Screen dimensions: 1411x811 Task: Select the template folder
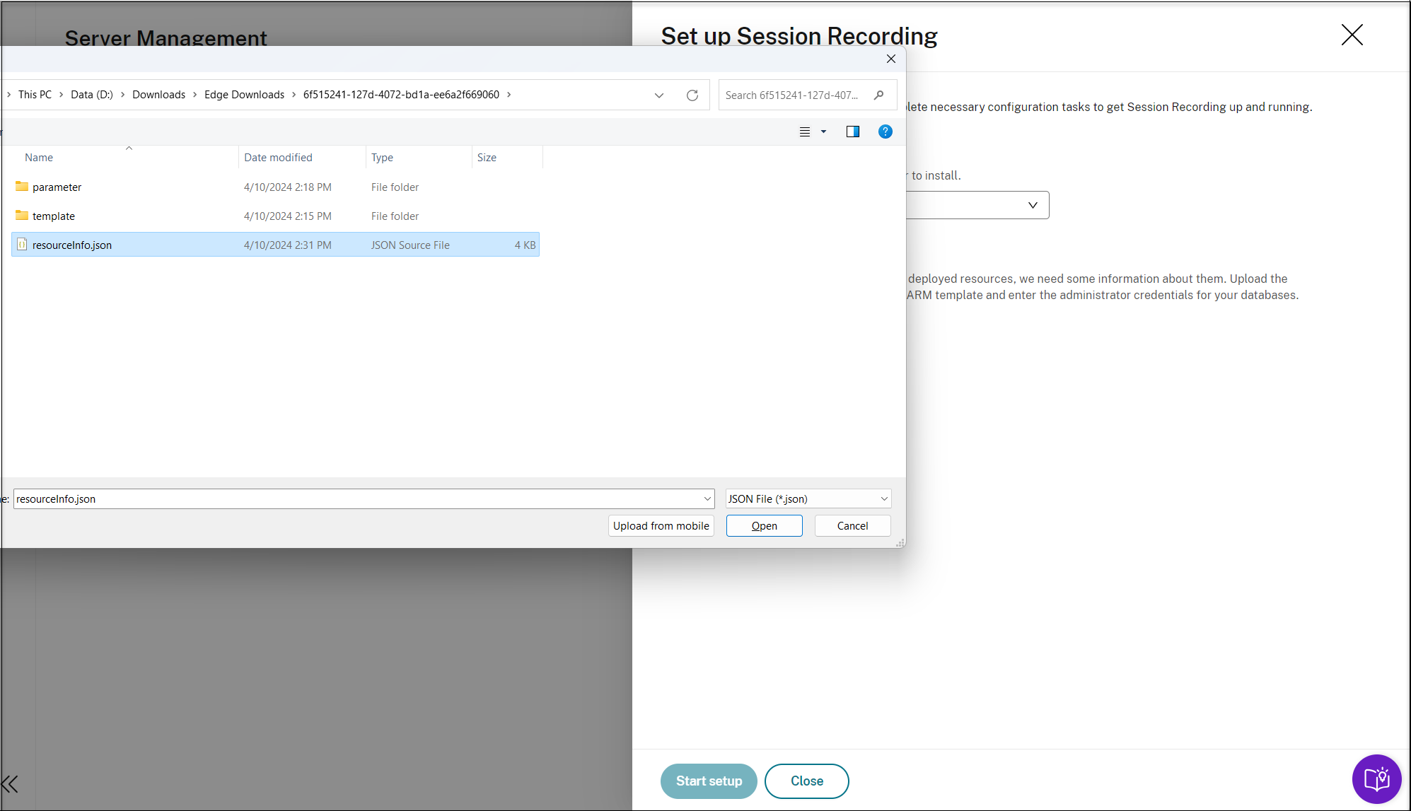[x=53, y=216]
